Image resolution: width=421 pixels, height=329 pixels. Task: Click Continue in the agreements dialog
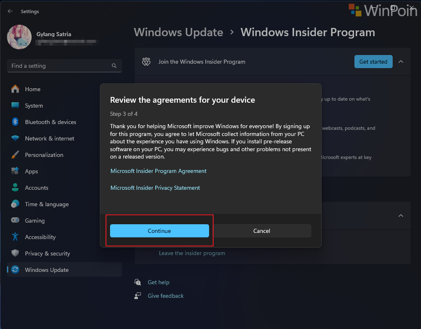(159, 231)
